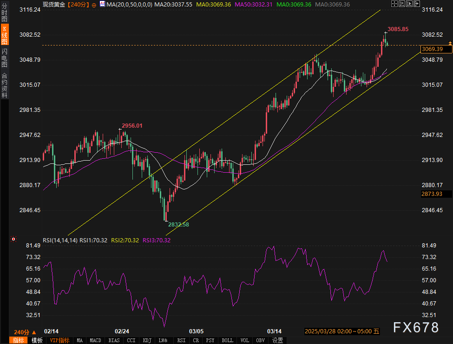The width and height of the screenshot is (453, 344).
Task: Click the red target icon beside RSI label
Action: click(x=13, y=240)
